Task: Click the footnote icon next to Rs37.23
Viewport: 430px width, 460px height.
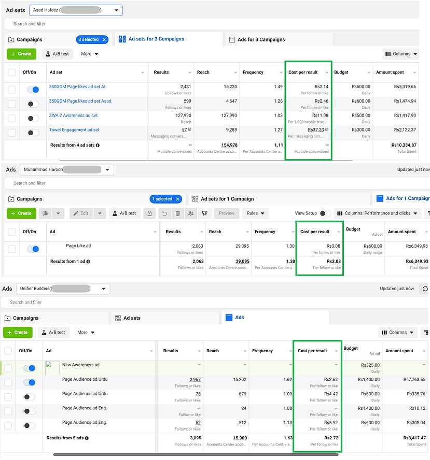Action: (x=327, y=130)
